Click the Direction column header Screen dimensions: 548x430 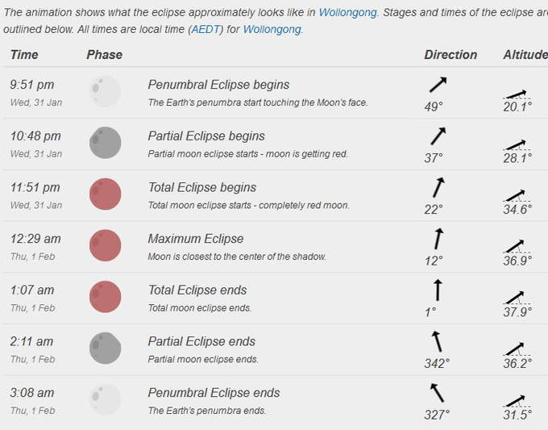[x=450, y=55]
